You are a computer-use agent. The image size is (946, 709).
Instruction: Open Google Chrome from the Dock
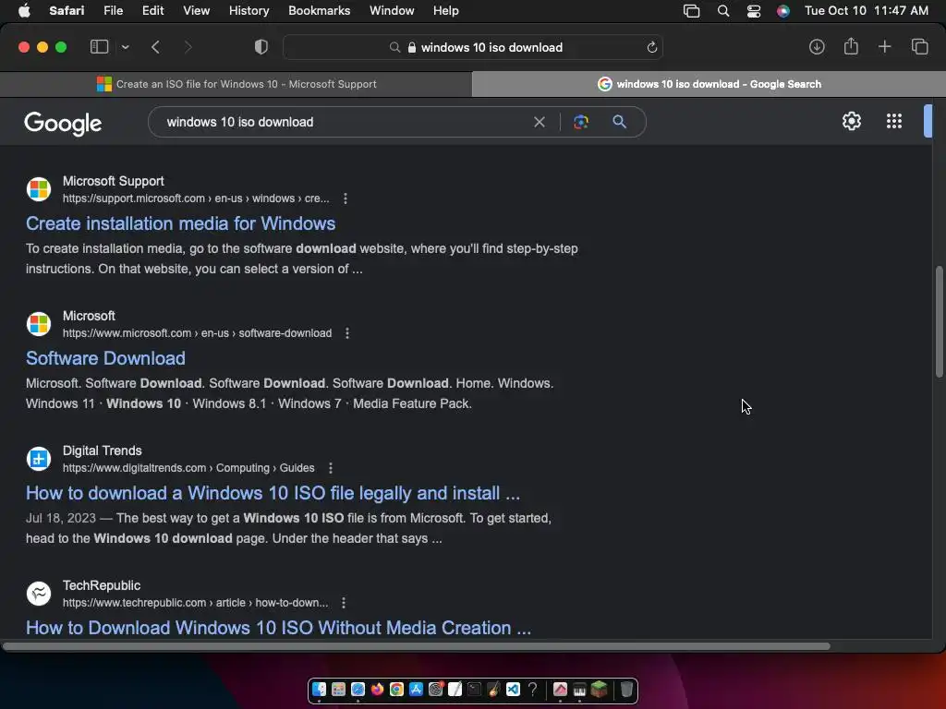coord(396,689)
